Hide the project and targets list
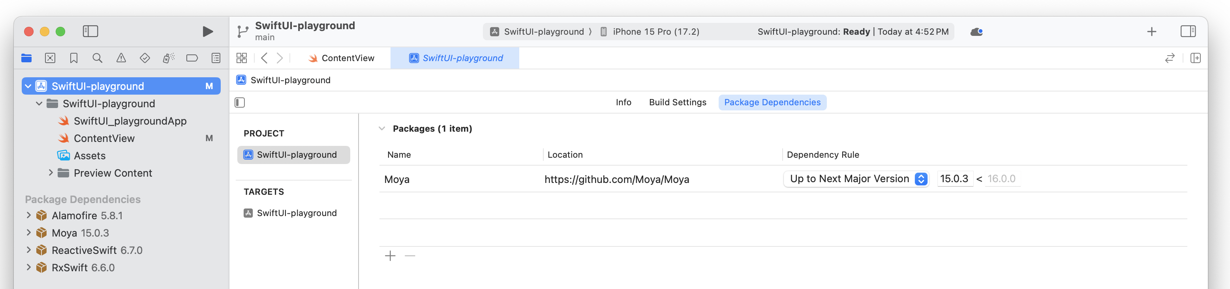This screenshot has height=289, width=1230. point(240,103)
